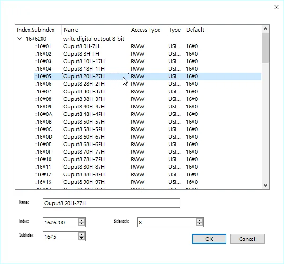Collapse the 16#6200 index tree node
Screen dimensions: 284x264
[x=19, y=39]
